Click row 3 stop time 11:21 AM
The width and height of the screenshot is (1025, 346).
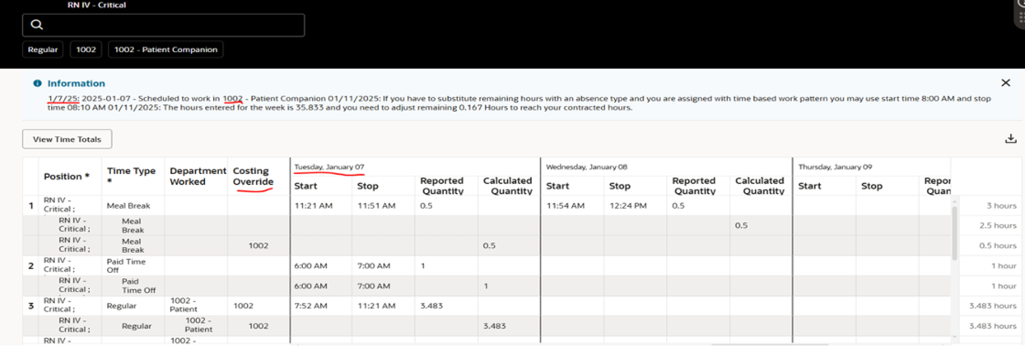(376, 306)
